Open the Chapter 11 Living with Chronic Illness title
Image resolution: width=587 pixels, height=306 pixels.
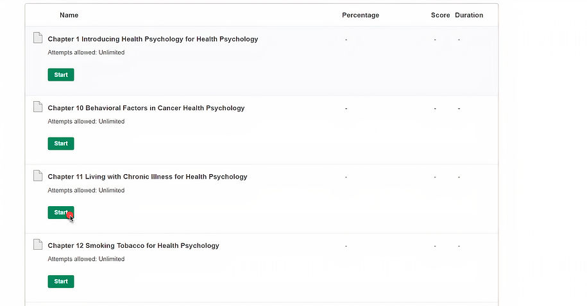[x=148, y=177]
